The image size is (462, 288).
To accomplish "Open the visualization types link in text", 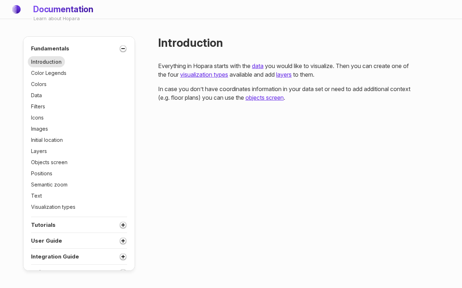I will 204,75.
